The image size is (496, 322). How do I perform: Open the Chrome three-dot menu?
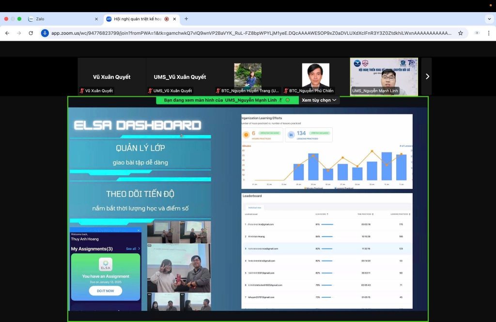[488, 33]
